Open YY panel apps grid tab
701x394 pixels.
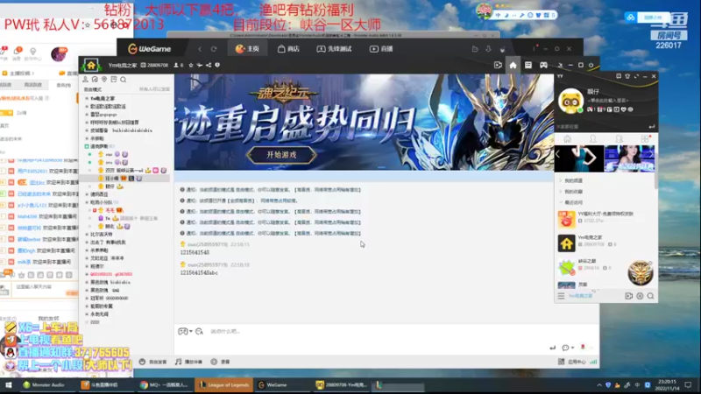tap(645, 139)
